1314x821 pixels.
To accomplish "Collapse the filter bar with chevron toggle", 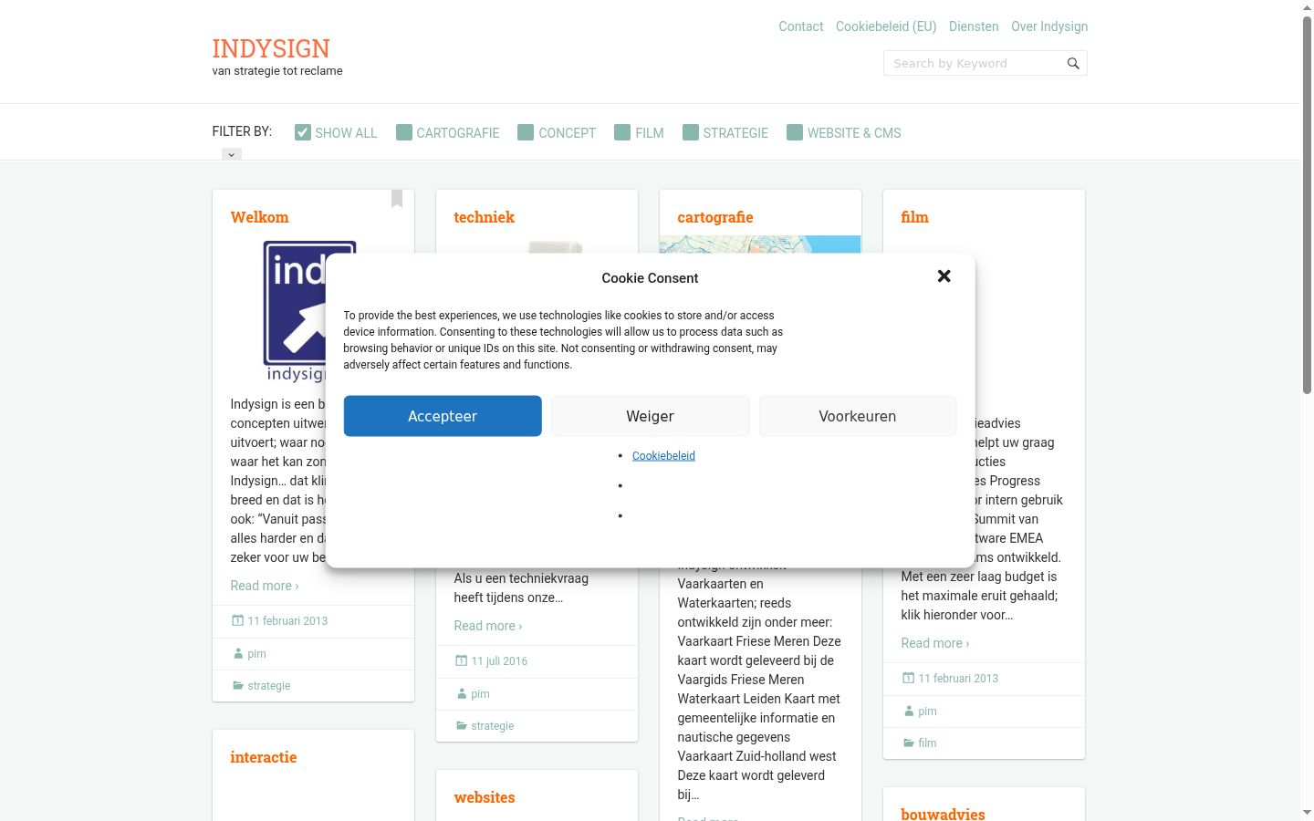I will 232,155.
